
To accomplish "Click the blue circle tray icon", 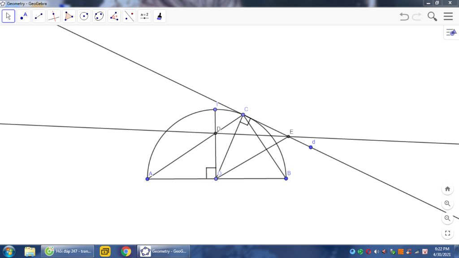I will point(352,252).
